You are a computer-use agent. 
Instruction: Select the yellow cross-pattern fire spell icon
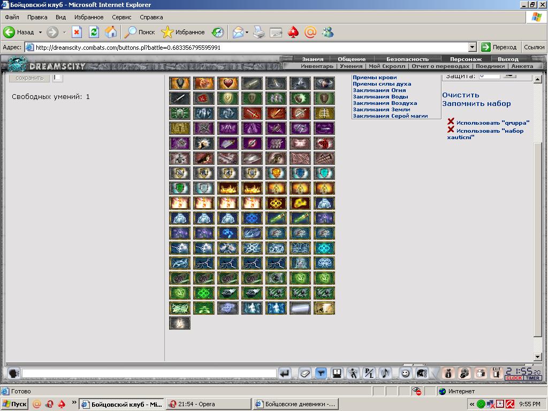tap(276, 203)
